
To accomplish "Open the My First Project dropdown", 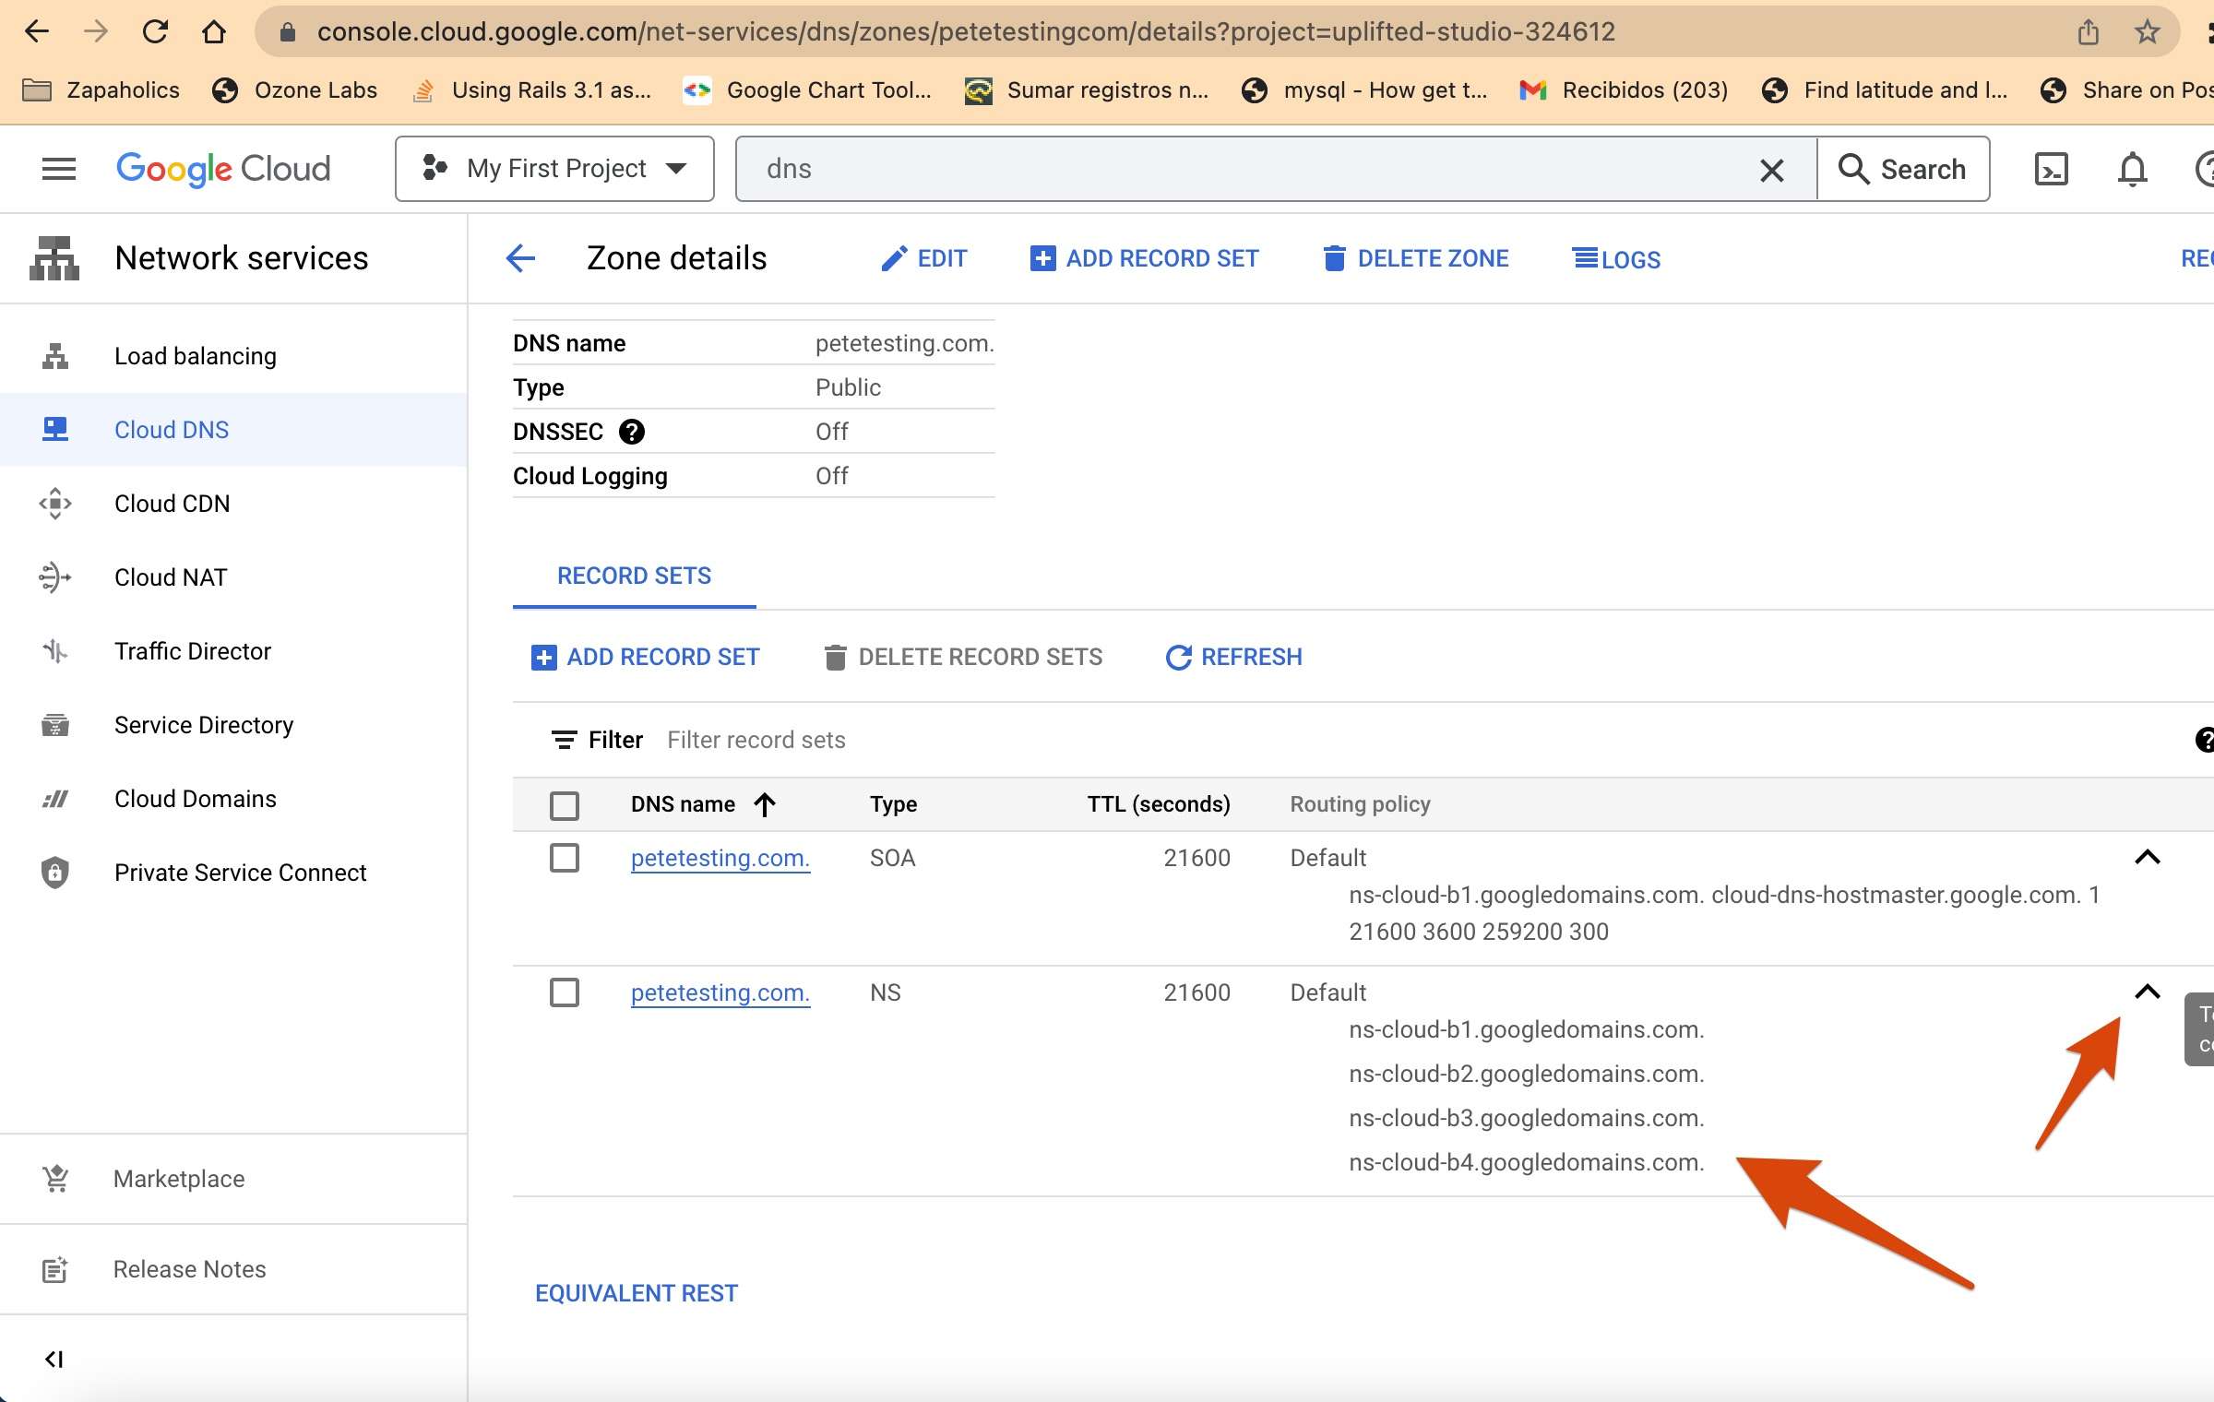I will pyautogui.click(x=554, y=169).
